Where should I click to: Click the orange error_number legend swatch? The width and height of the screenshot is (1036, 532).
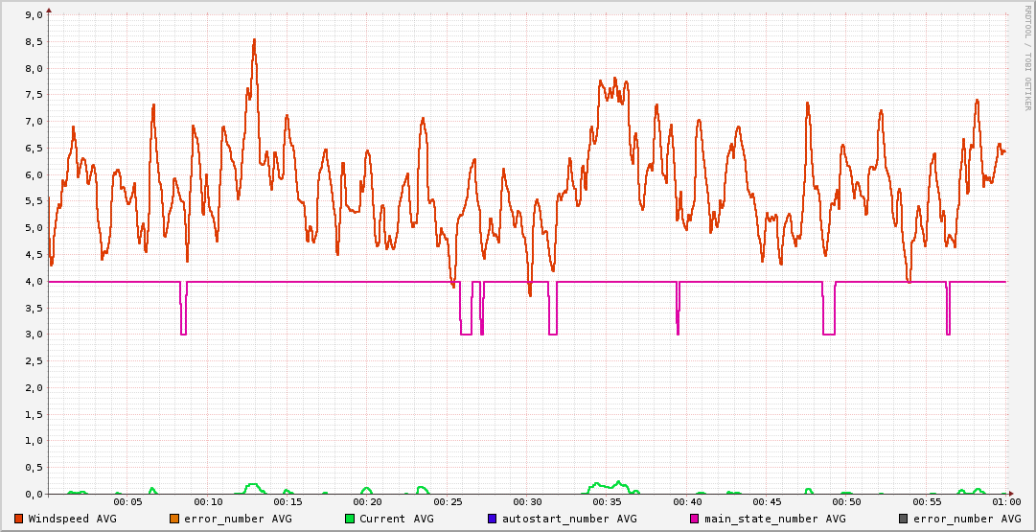174,519
